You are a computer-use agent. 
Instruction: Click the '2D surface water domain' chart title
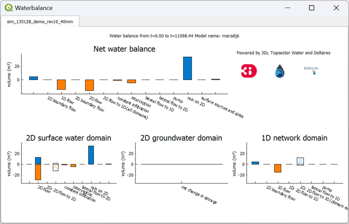(68, 138)
